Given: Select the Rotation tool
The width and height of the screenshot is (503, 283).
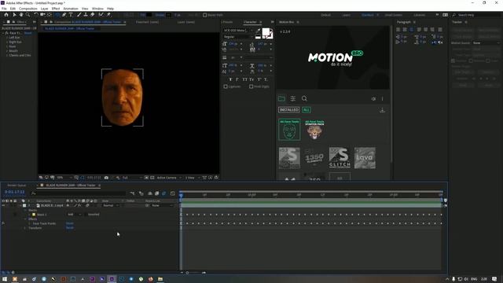Looking at the screenshot, I should (x=36, y=15).
